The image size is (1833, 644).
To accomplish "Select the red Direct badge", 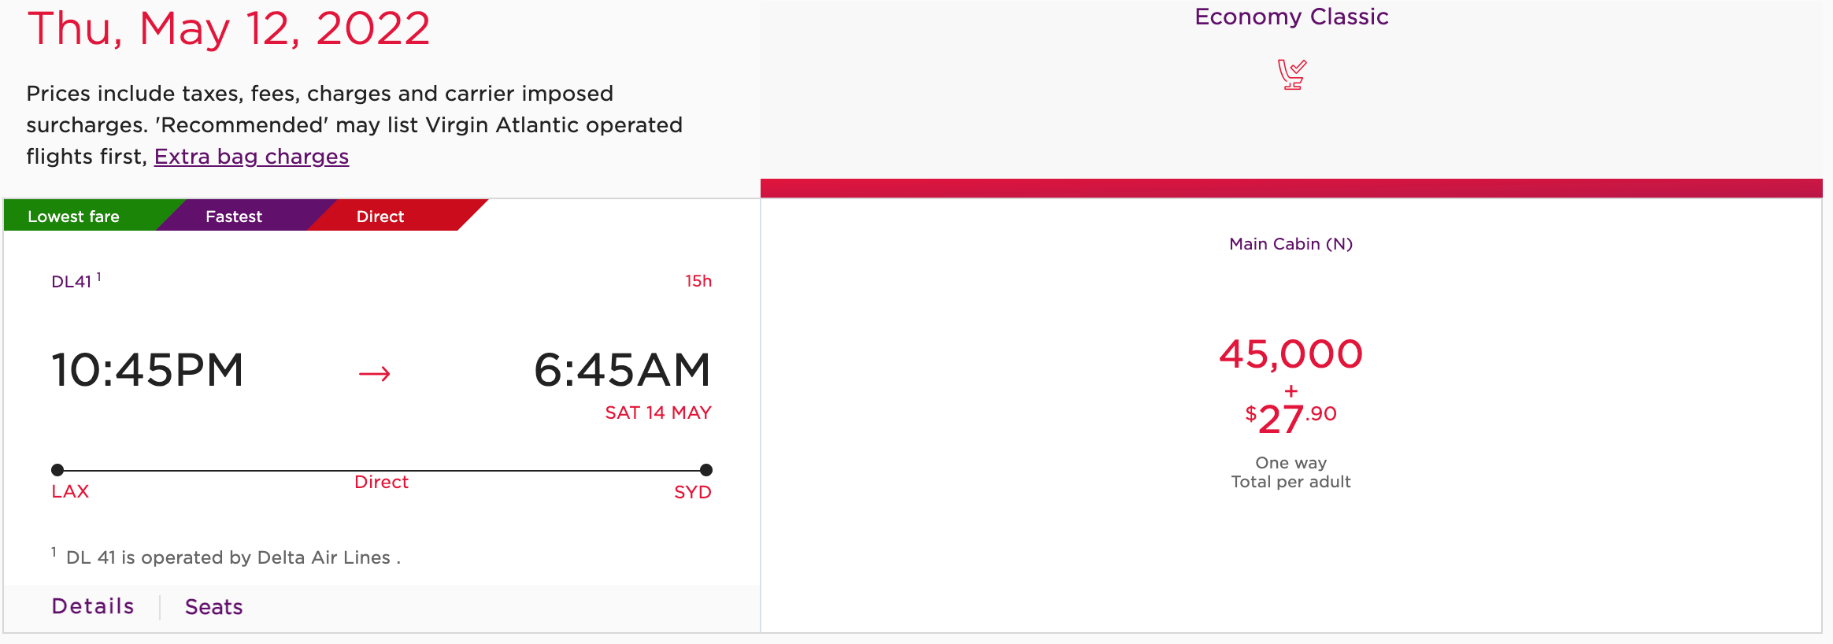I will [380, 216].
